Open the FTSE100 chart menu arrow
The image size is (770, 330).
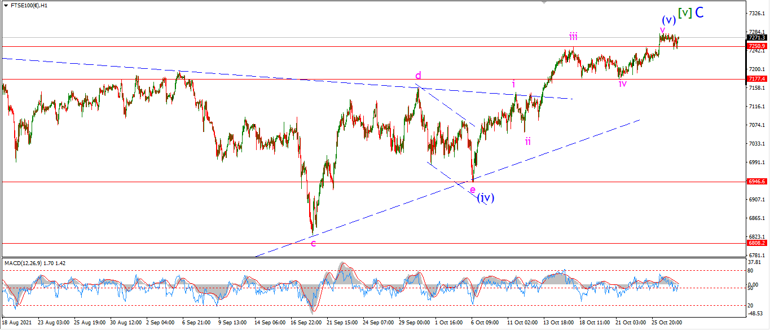pos(5,5)
